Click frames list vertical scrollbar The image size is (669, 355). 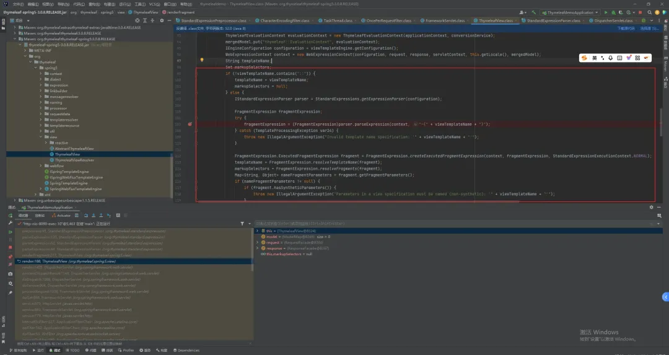tap(252, 250)
